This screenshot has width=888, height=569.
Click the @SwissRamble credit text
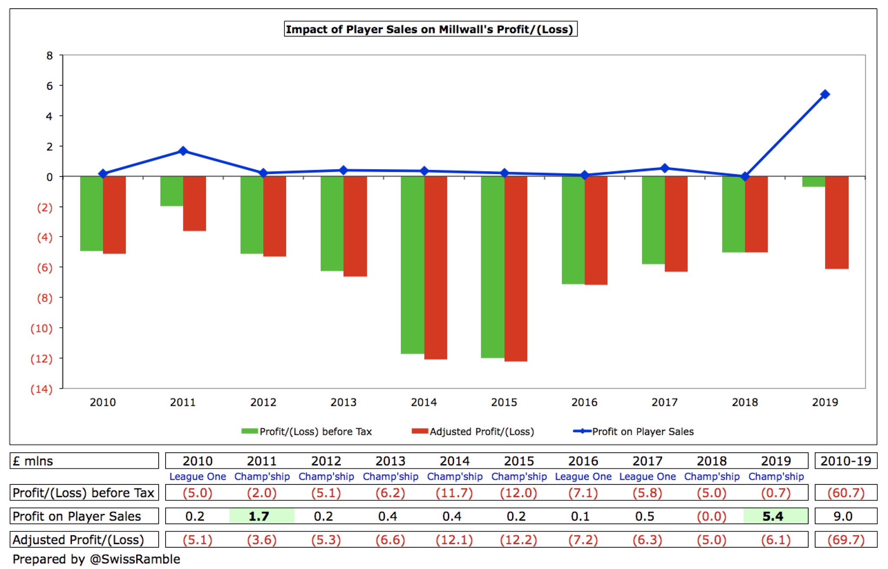[x=134, y=559]
